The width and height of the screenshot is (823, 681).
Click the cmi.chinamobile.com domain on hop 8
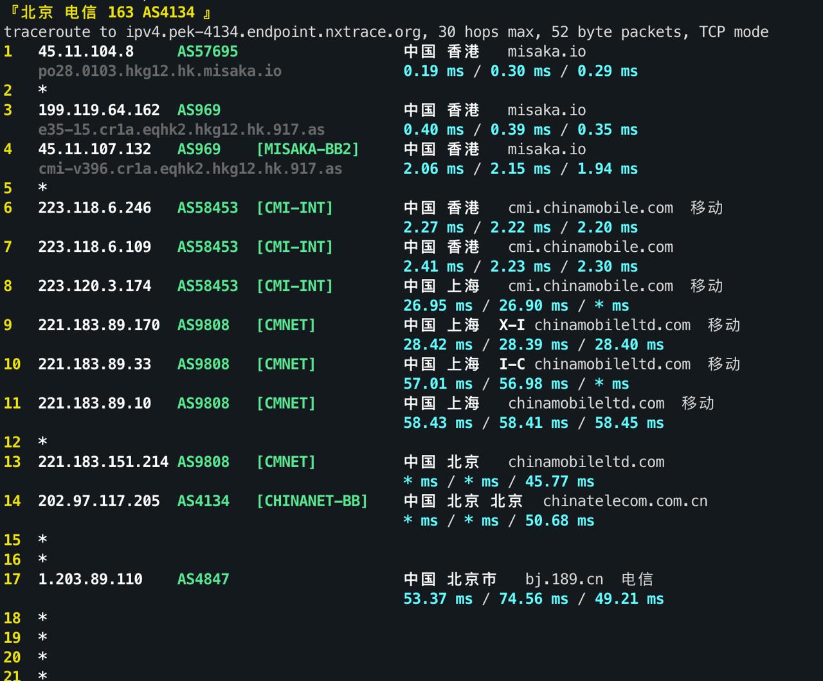tap(591, 286)
